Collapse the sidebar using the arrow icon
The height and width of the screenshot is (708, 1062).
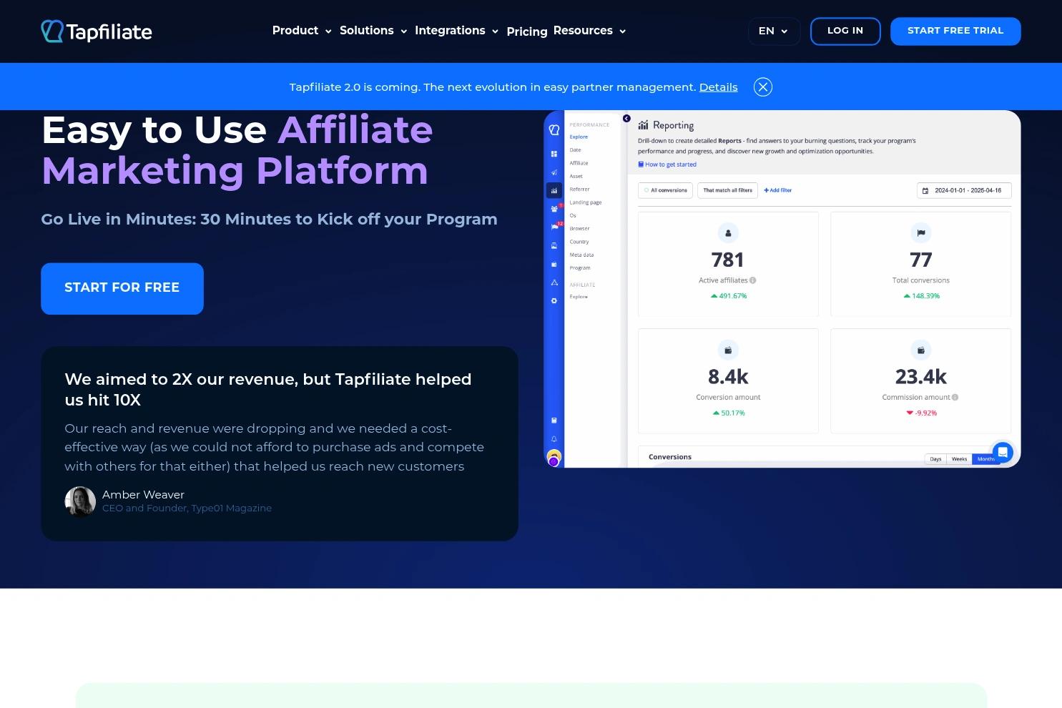coord(626,119)
